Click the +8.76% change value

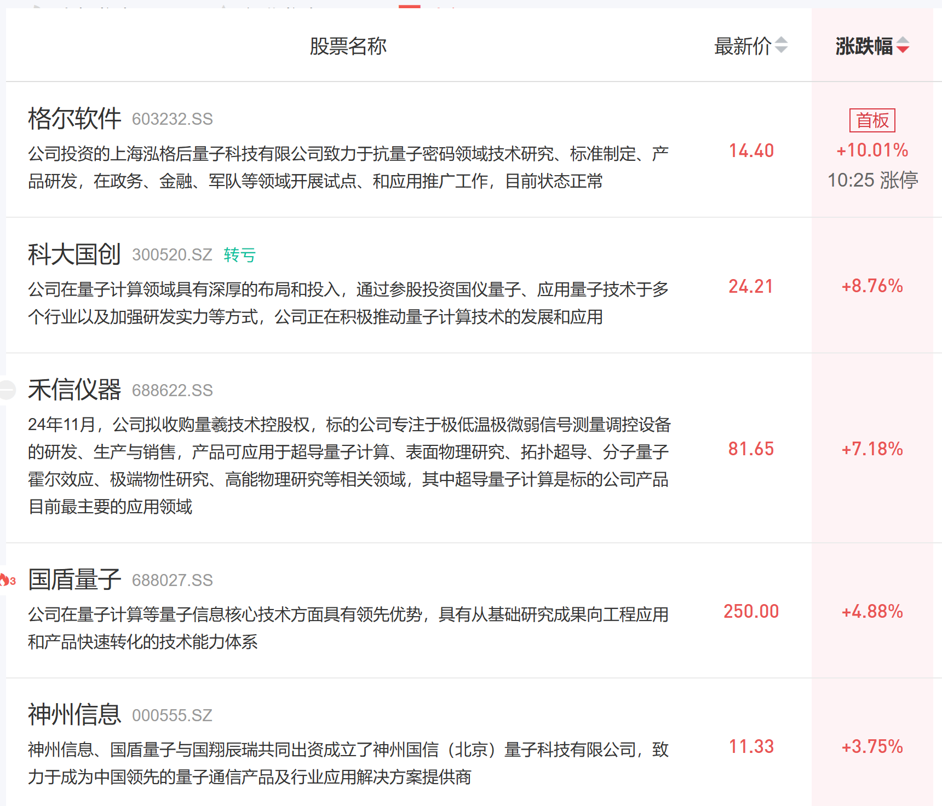point(872,286)
